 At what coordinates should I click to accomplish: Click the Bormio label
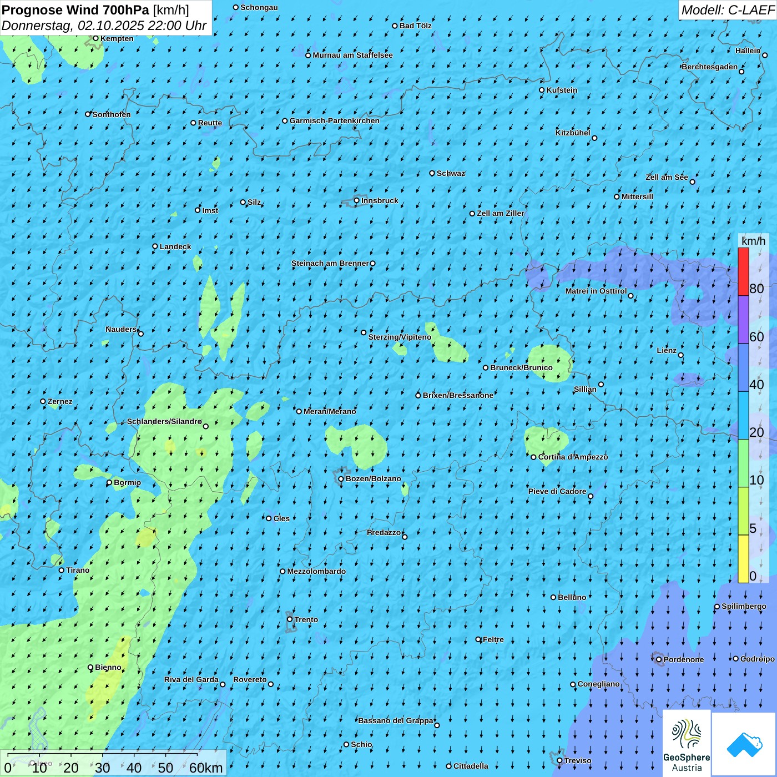pos(127,482)
